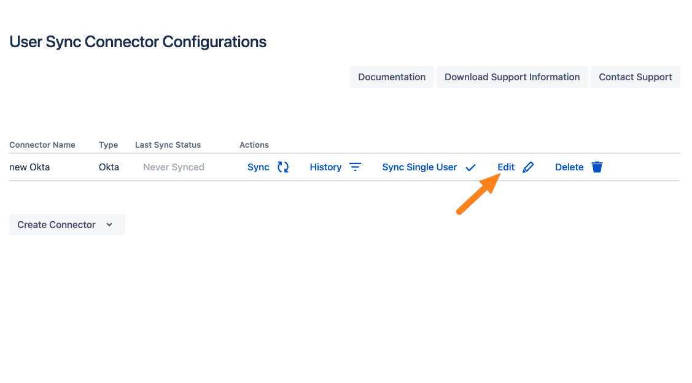Click the History filter lines icon

click(355, 167)
